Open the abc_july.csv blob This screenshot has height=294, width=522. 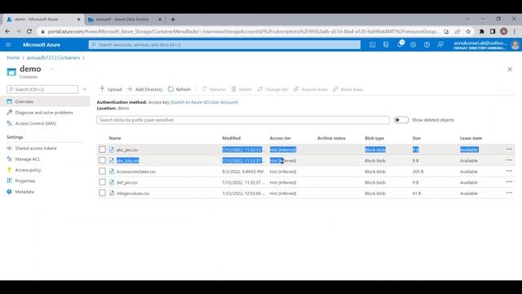coord(127,161)
